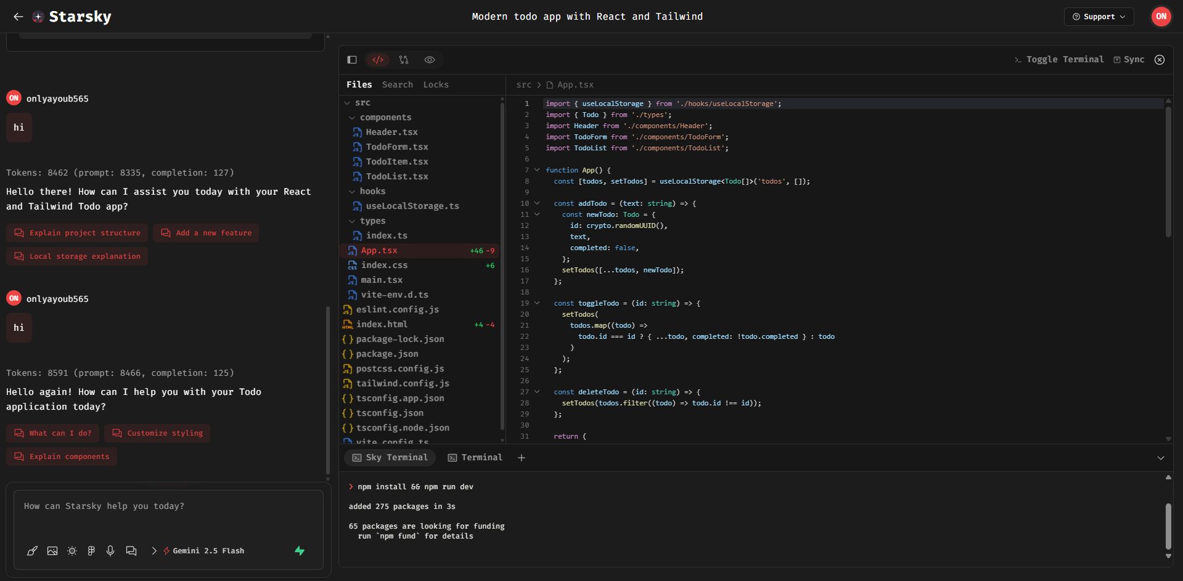Click Toggle Terminal button
Viewport: 1183px width, 581px height.
point(1058,60)
